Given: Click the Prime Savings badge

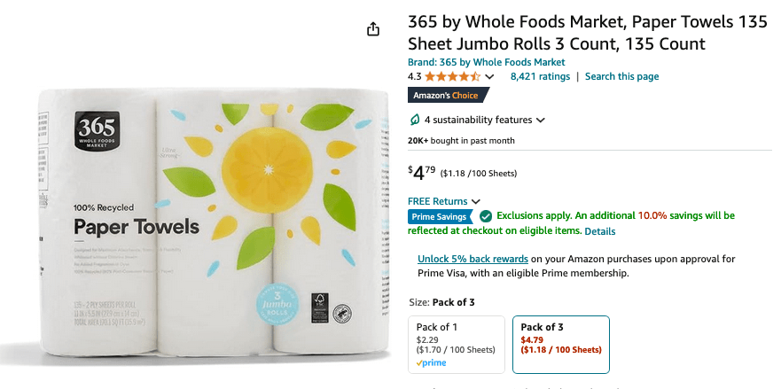Looking at the screenshot, I should (x=441, y=216).
